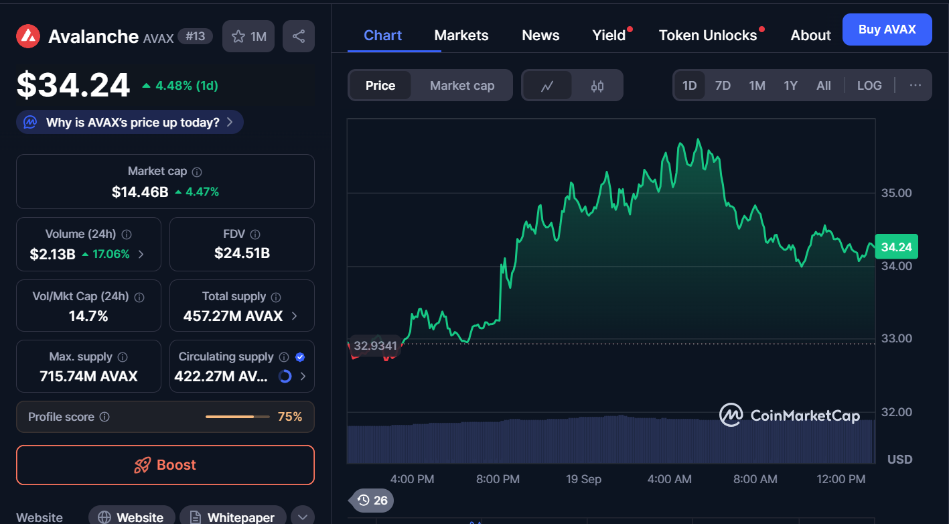Open the Markets tab
This screenshot has height=524, width=949.
click(461, 36)
